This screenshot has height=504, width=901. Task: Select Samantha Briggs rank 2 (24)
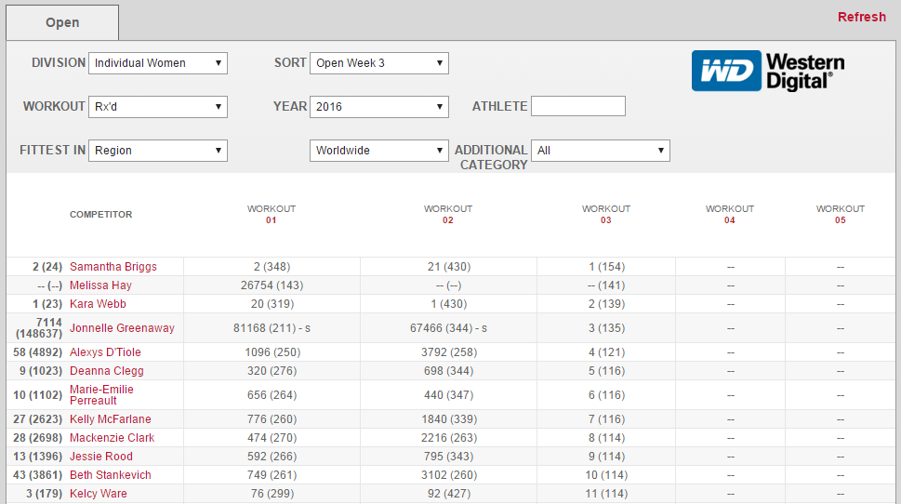pos(47,267)
